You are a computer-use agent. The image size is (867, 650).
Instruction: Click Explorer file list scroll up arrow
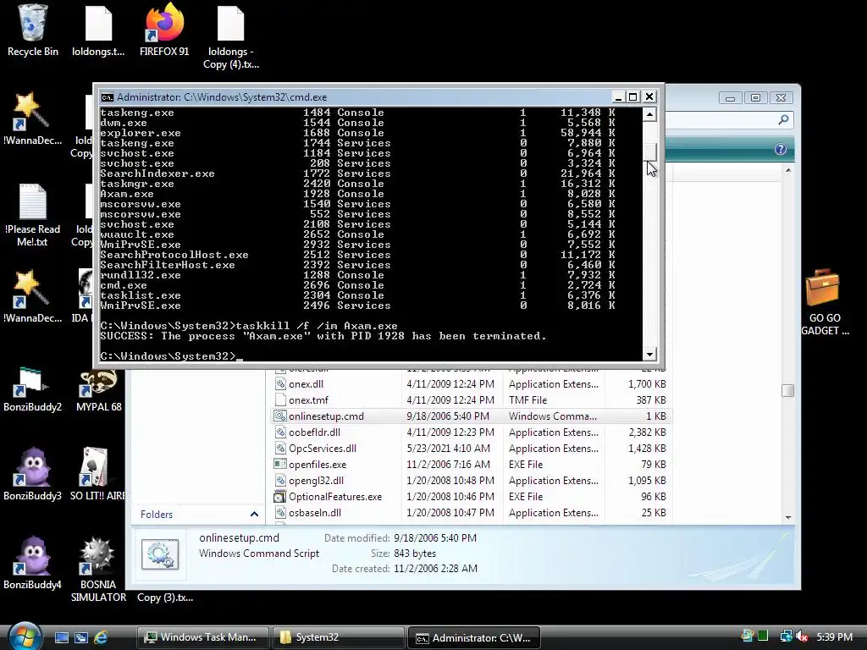(x=788, y=171)
